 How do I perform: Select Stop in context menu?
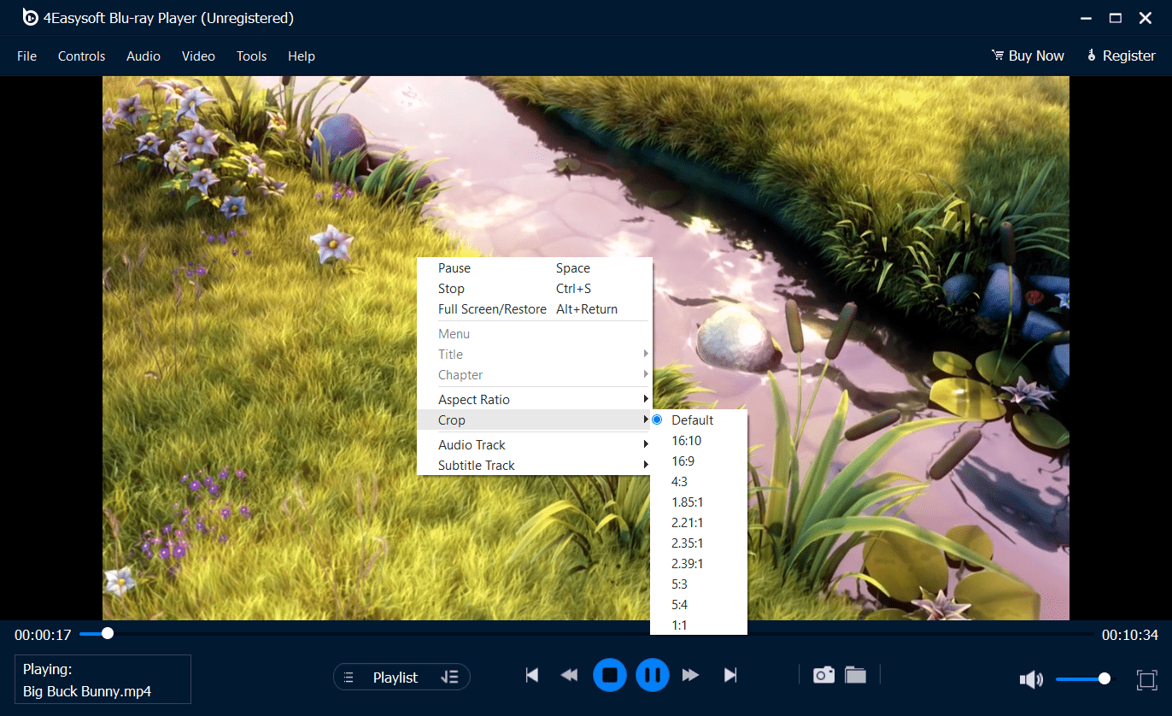[x=534, y=288]
